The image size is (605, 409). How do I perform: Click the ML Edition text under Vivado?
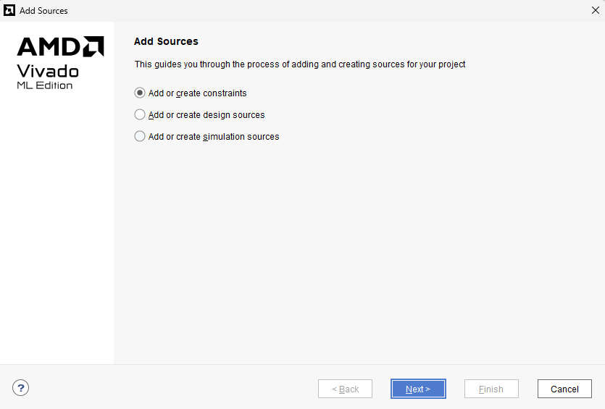(x=45, y=85)
